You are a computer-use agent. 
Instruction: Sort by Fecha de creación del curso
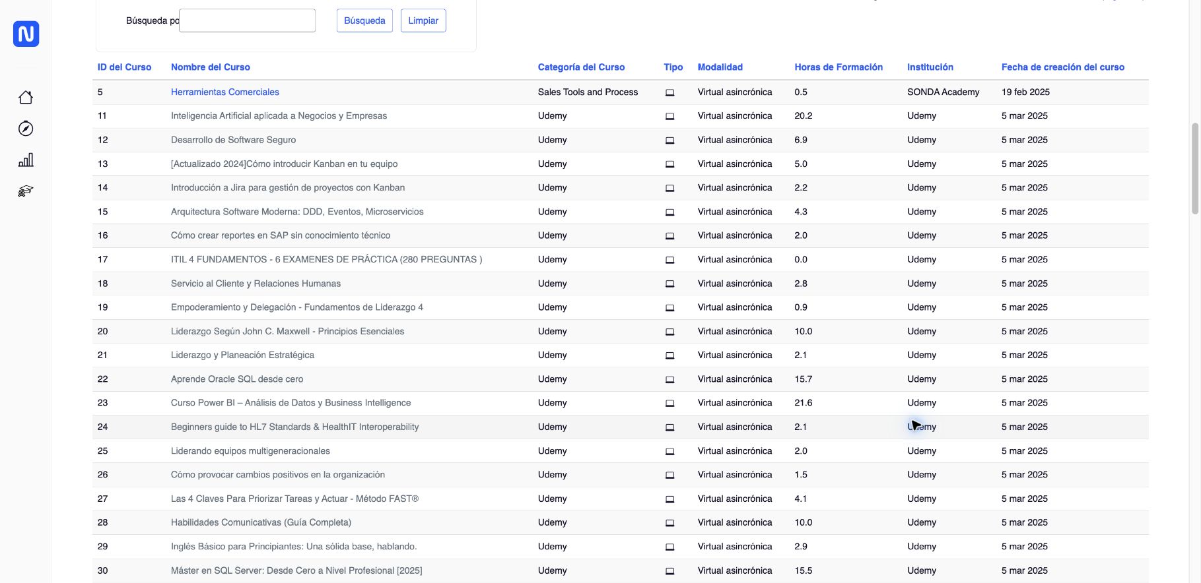click(x=1063, y=67)
